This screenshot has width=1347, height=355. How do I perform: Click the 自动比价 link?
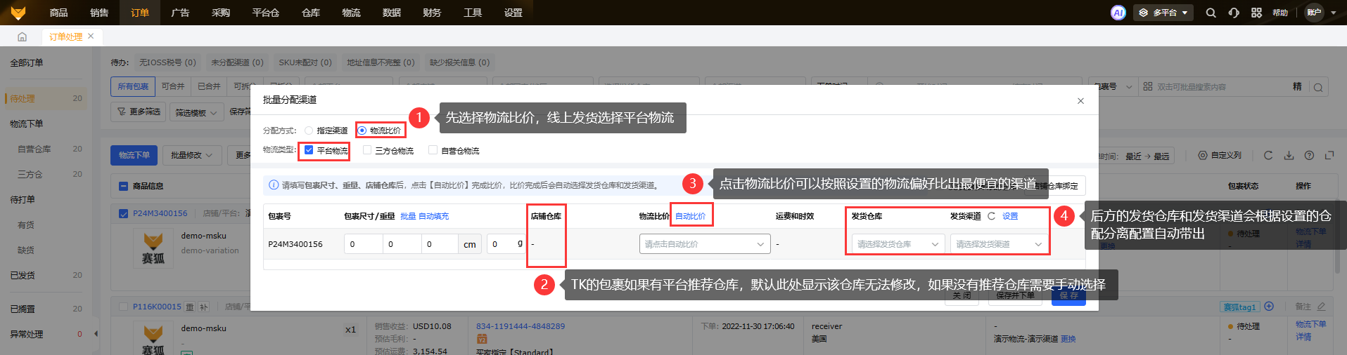tap(690, 216)
